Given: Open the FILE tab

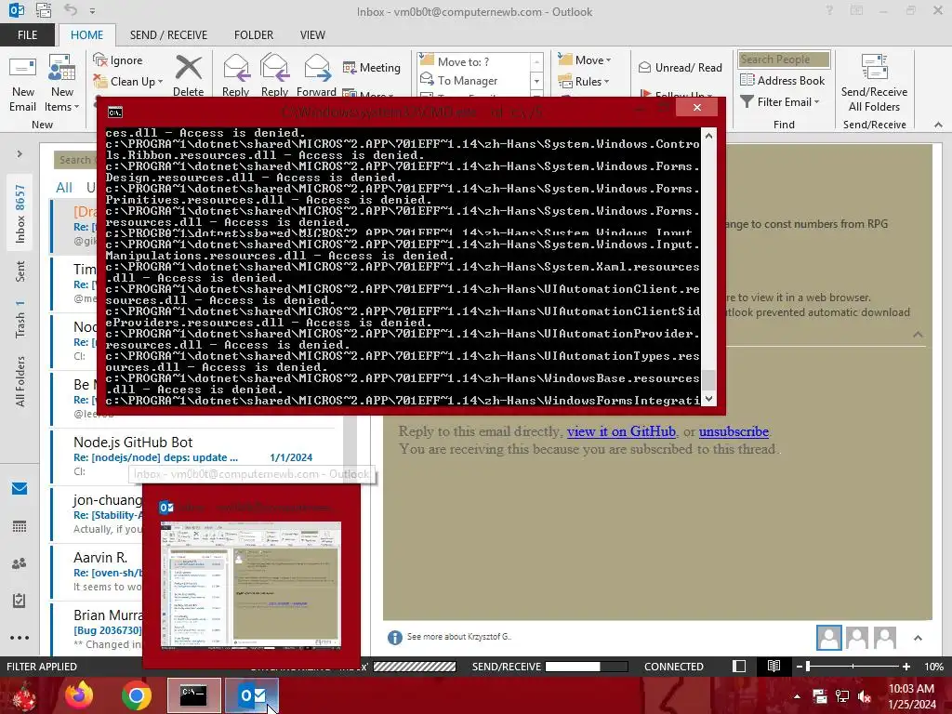Looking at the screenshot, I should click(27, 34).
